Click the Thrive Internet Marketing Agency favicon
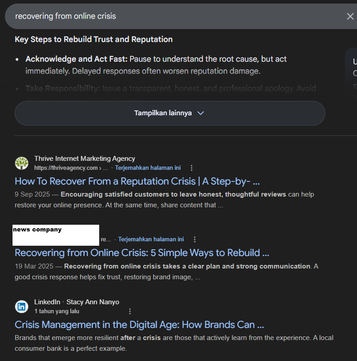This screenshot has width=357, height=361. pyautogui.click(x=21, y=163)
